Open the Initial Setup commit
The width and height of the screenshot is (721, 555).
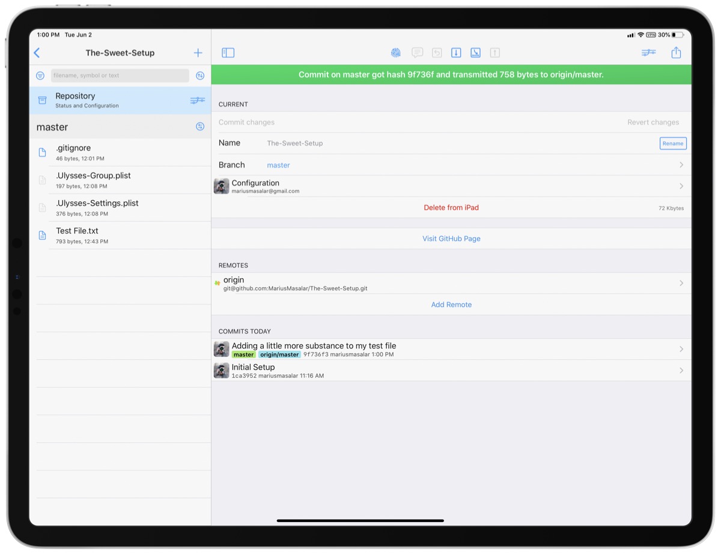point(451,371)
